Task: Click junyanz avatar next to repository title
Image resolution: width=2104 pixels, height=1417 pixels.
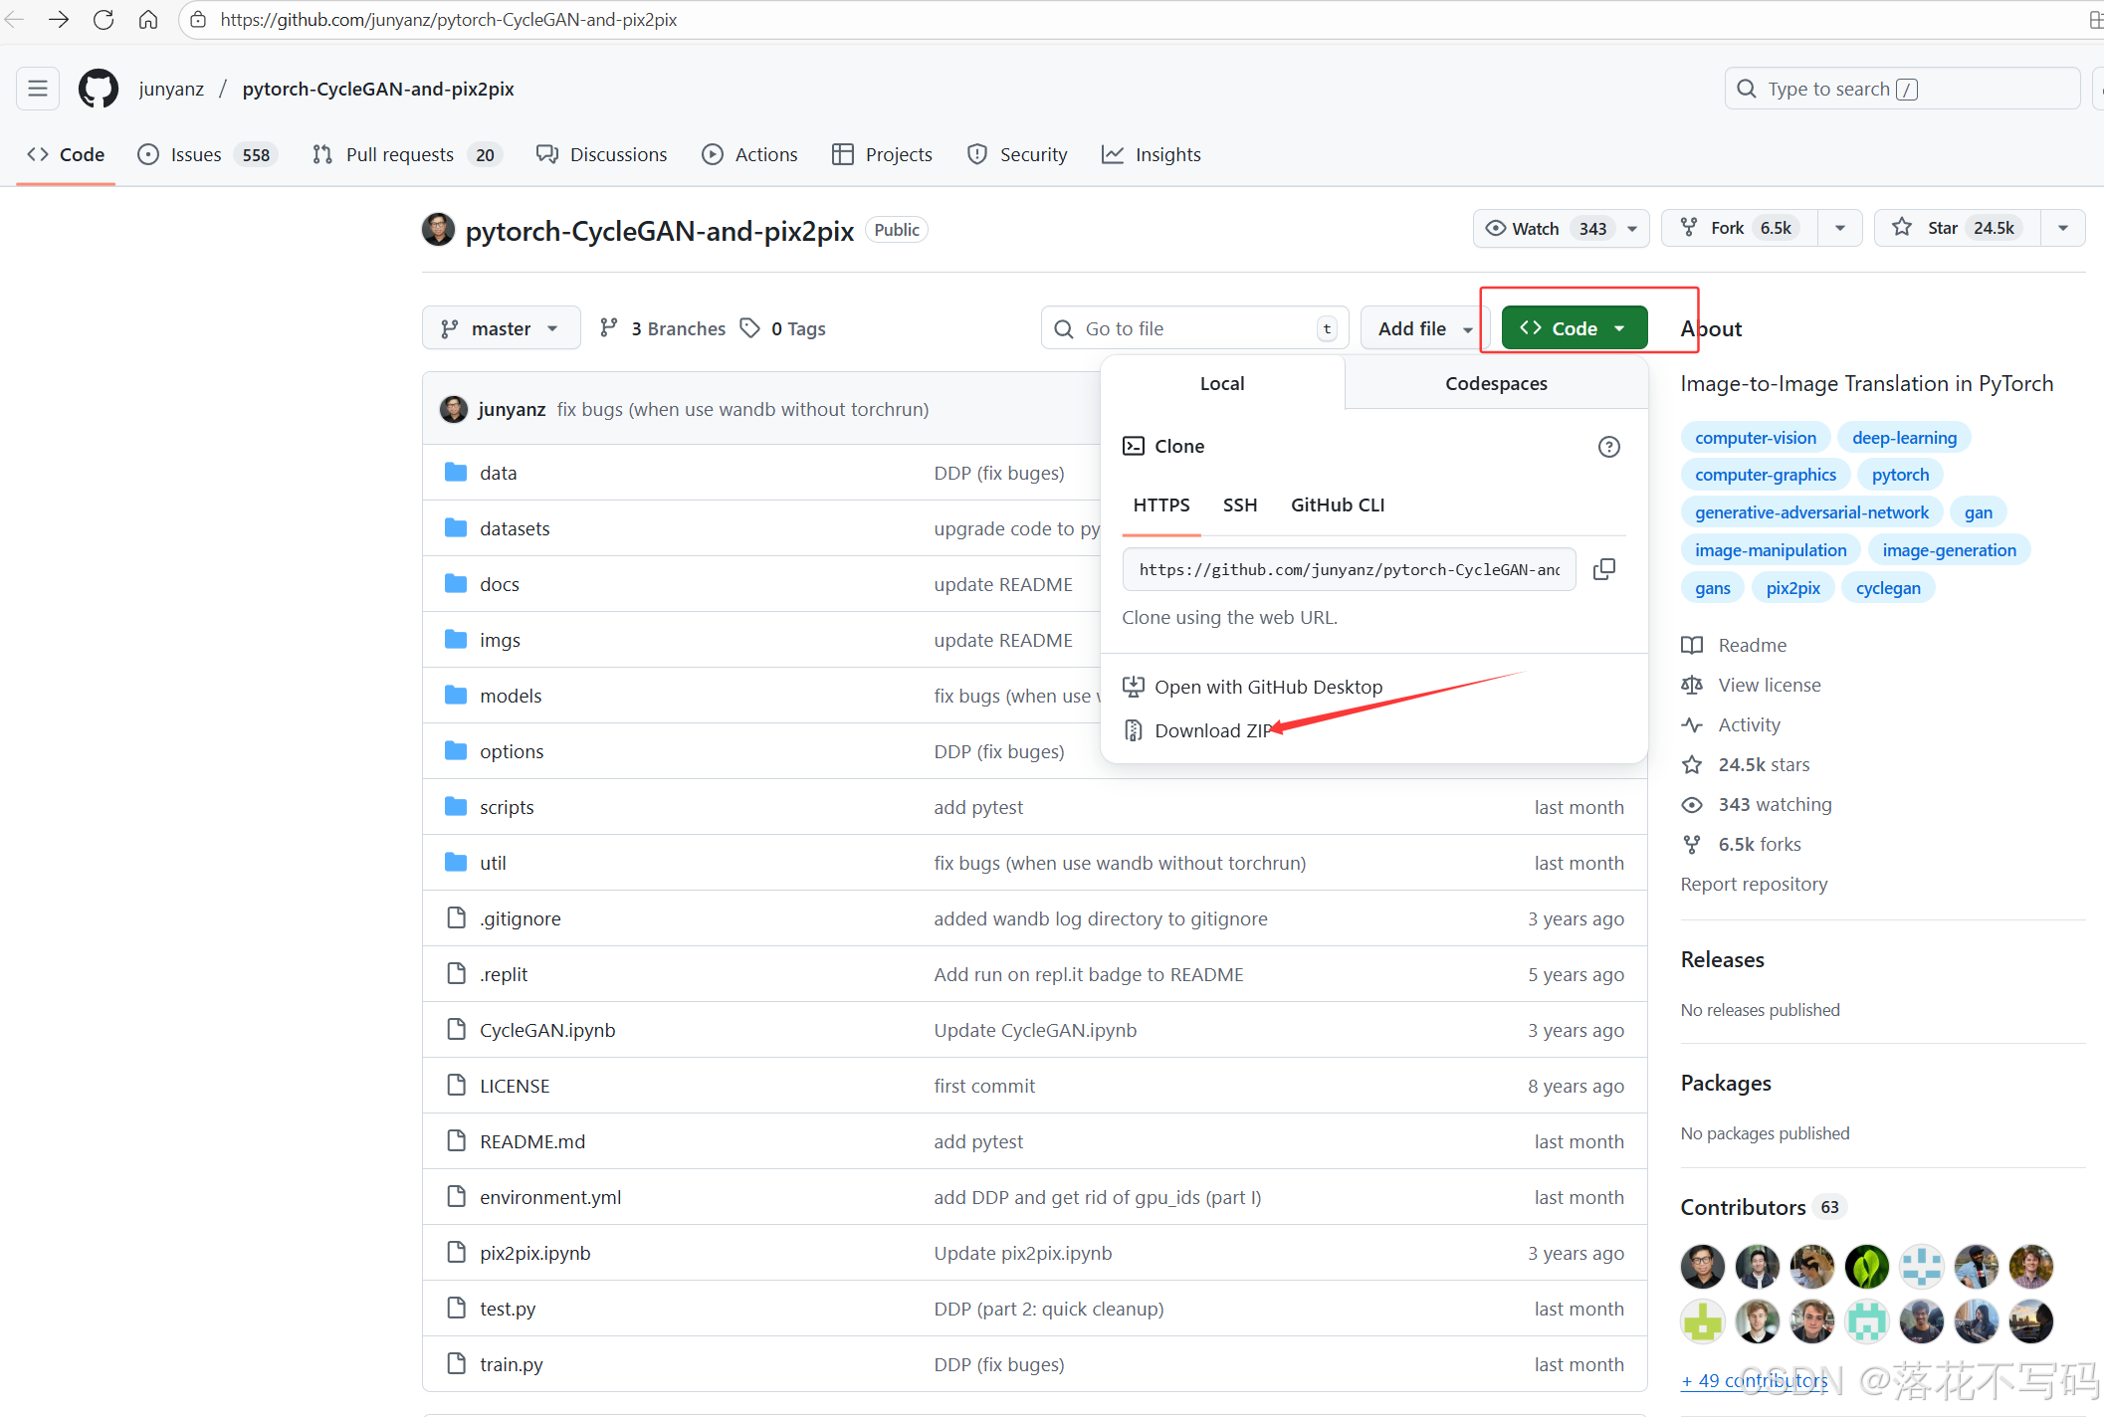Action: pos(438,230)
